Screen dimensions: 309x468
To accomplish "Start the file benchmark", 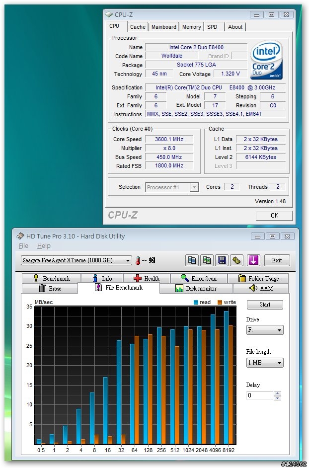I will 265,305.
